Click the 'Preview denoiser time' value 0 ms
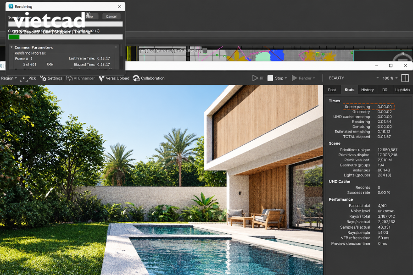 382,244
